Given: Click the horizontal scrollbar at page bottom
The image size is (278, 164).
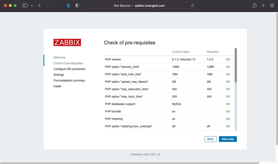Looking at the screenshot, I should click(129, 163).
